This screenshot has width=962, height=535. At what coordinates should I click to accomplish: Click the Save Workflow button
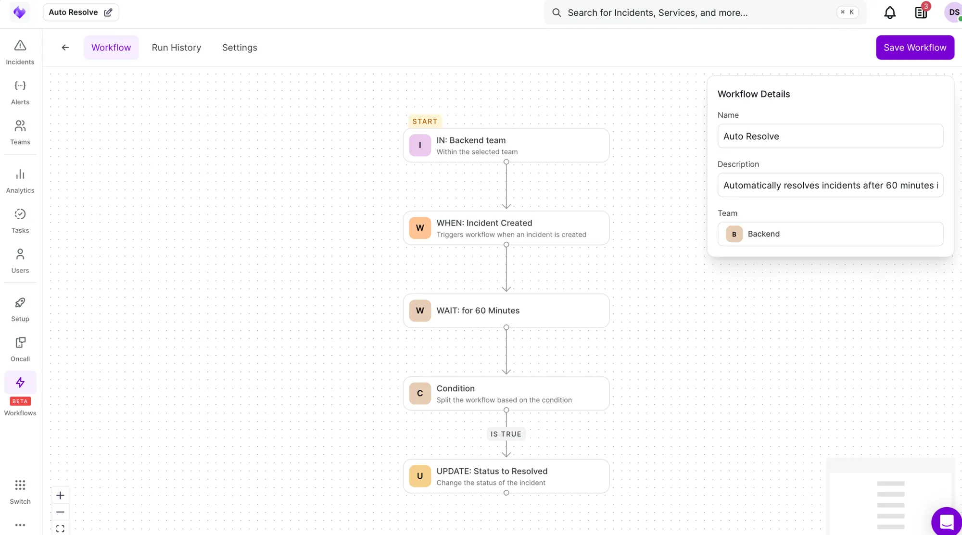[x=915, y=47]
